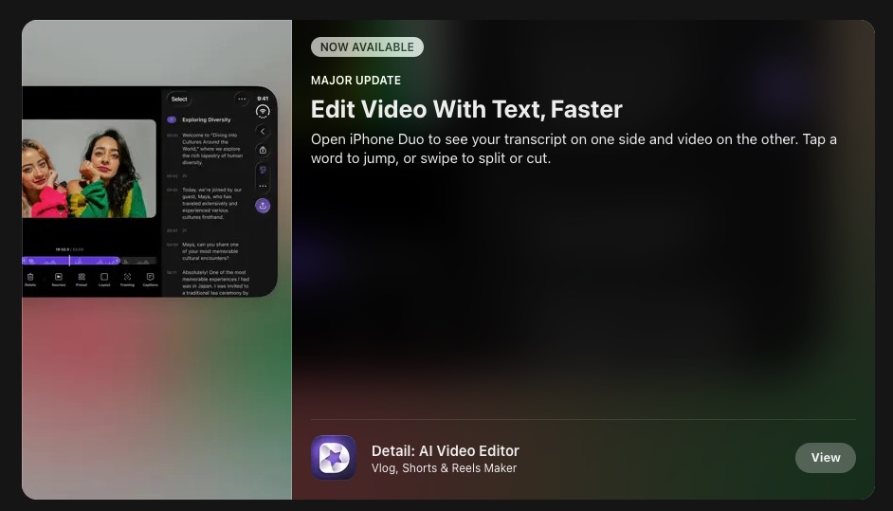The height and width of the screenshot is (511, 893).
Task: Tap the back chevron icon in preview
Action: [x=263, y=132]
